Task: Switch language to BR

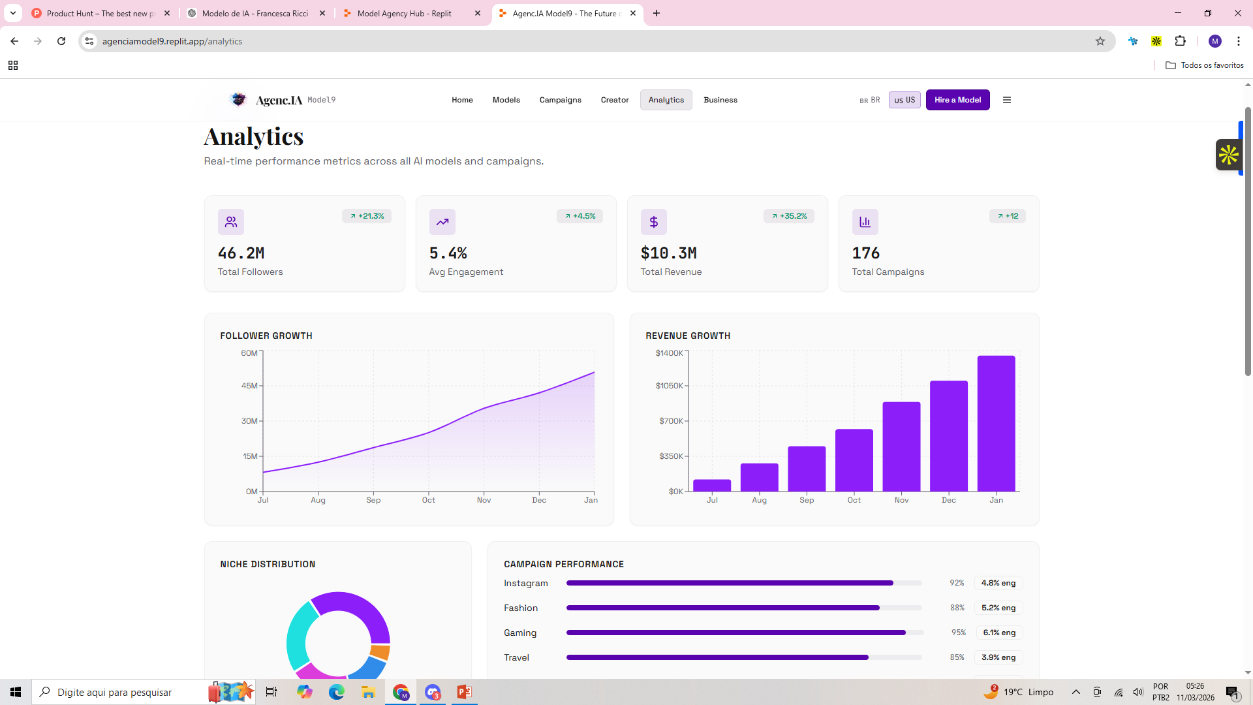Action: tap(870, 100)
